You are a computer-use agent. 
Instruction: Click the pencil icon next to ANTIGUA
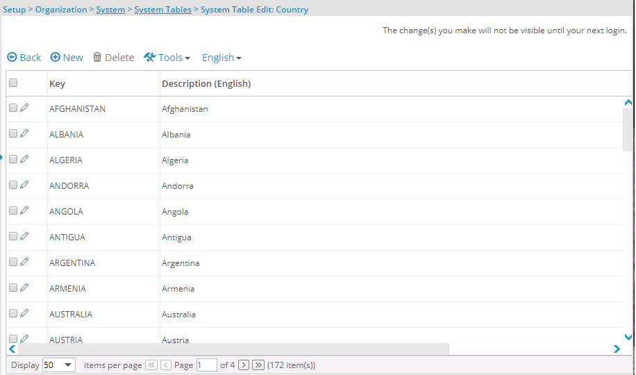[x=24, y=236]
